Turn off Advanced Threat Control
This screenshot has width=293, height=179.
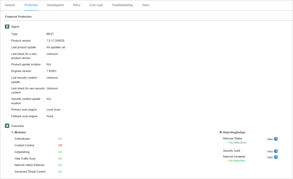[x=60, y=171]
